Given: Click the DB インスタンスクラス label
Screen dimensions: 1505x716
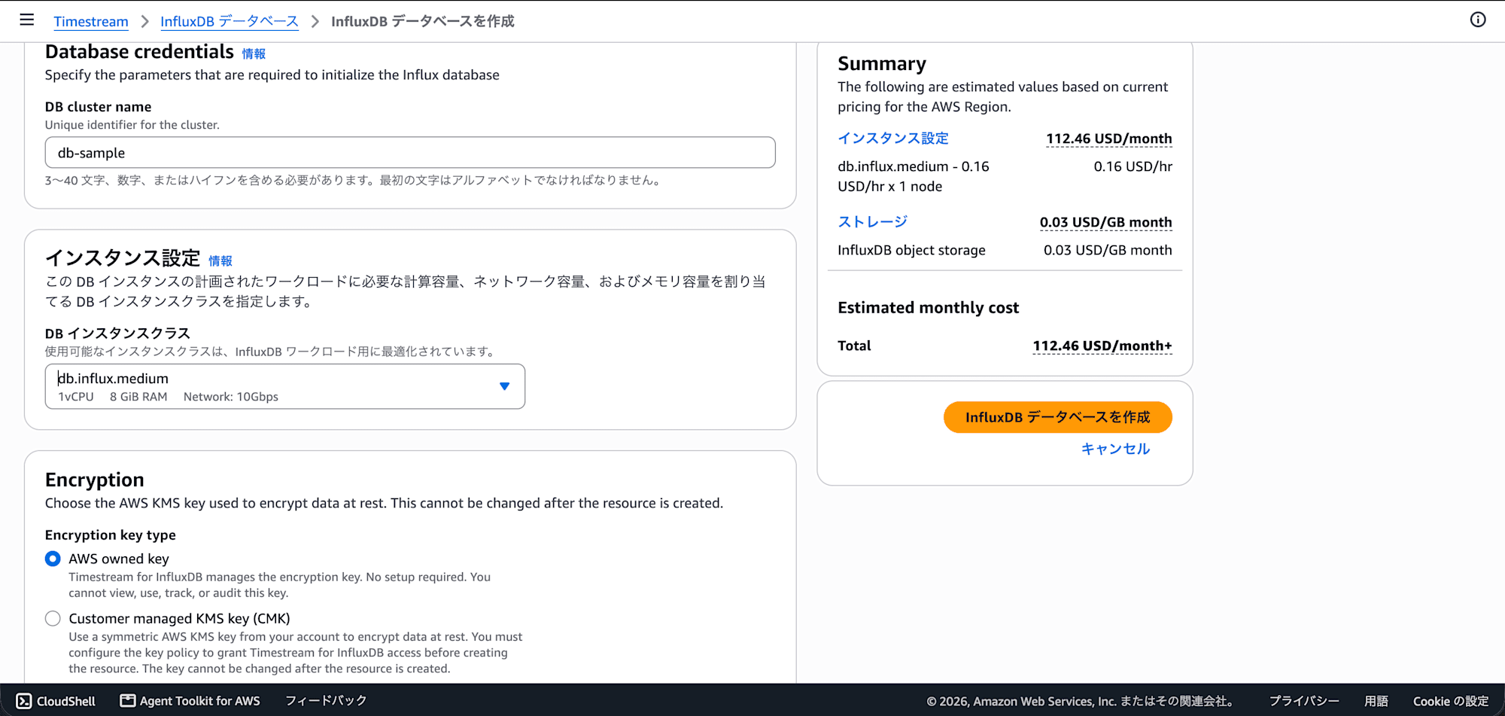Looking at the screenshot, I should coord(117,334).
